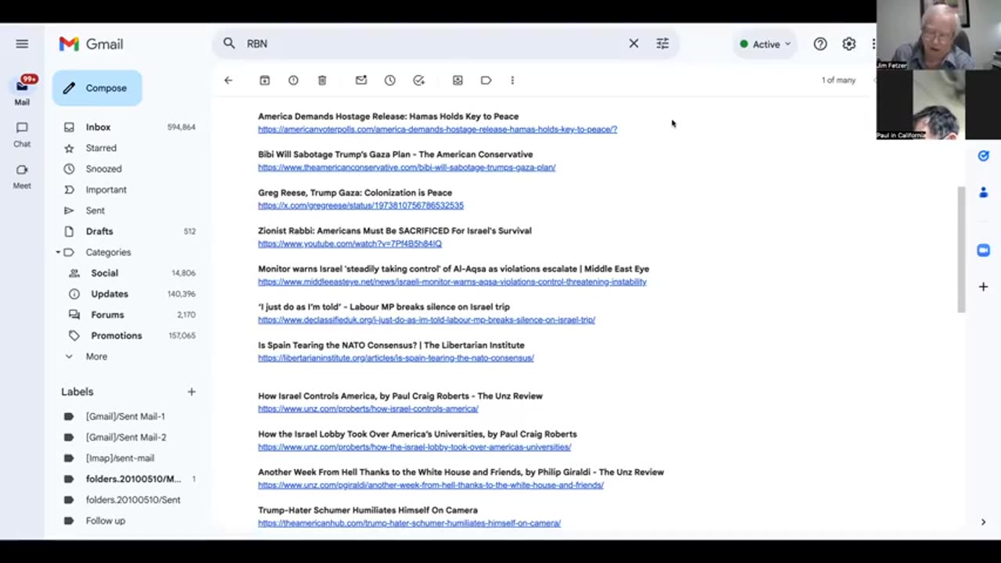The height and width of the screenshot is (563, 1001).
Task: Open the unz.com pgiraldi another-week link
Action: [x=431, y=486]
